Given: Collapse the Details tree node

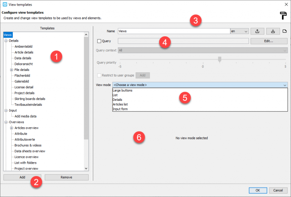Looking at the screenshot, I should click(x=6, y=41).
